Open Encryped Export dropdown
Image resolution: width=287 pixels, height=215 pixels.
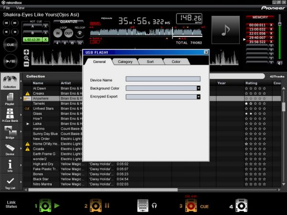click(199, 97)
